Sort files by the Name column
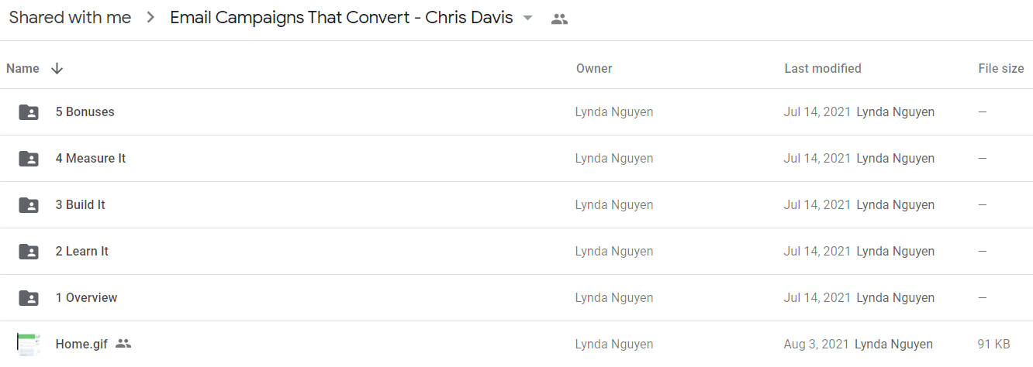The width and height of the screenshot is (1033, 367). [22, 68]
